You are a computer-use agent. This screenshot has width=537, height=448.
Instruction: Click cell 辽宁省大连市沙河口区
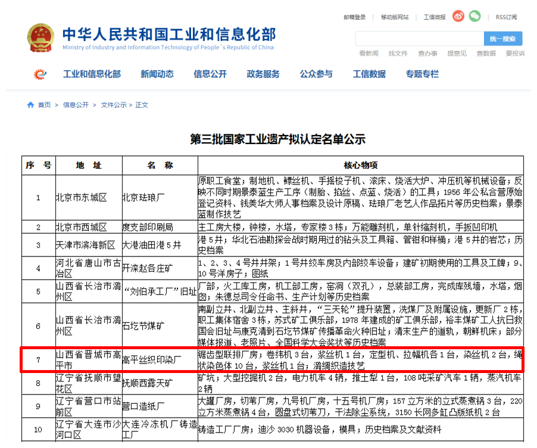pos(89,430)
